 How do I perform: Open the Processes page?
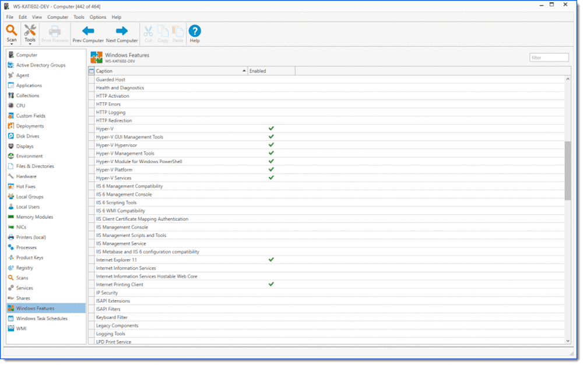(26, 247)
